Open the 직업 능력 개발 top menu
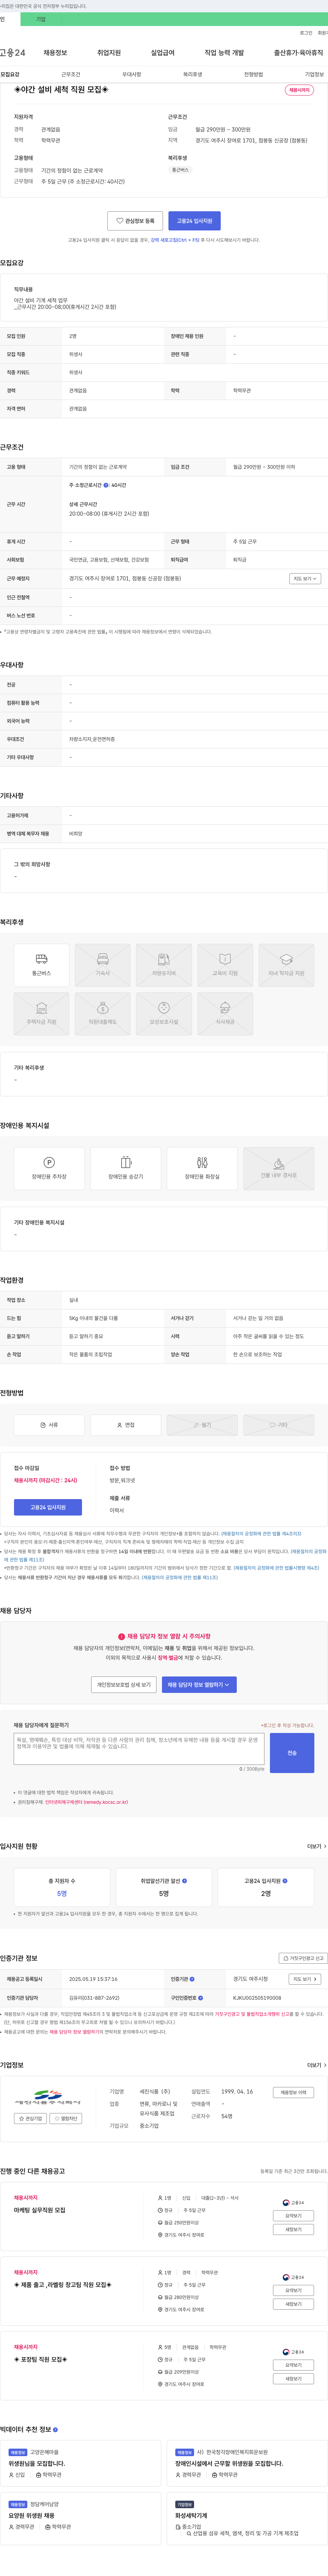The height and width of the screenshot is (2576, 328). tap(224, 53)
